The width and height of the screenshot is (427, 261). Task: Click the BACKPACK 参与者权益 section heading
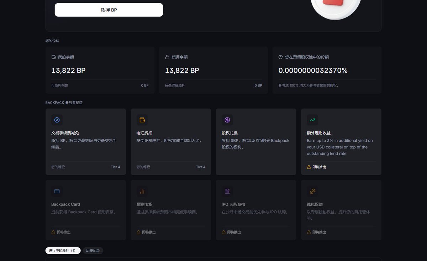tap(64, 103)
